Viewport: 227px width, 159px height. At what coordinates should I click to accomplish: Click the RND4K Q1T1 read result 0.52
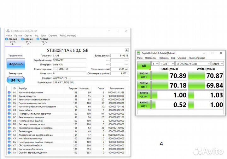pos(169,105)
